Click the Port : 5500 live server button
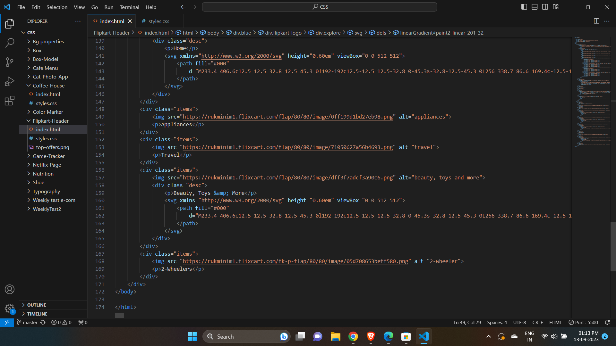 click(583, 322)
